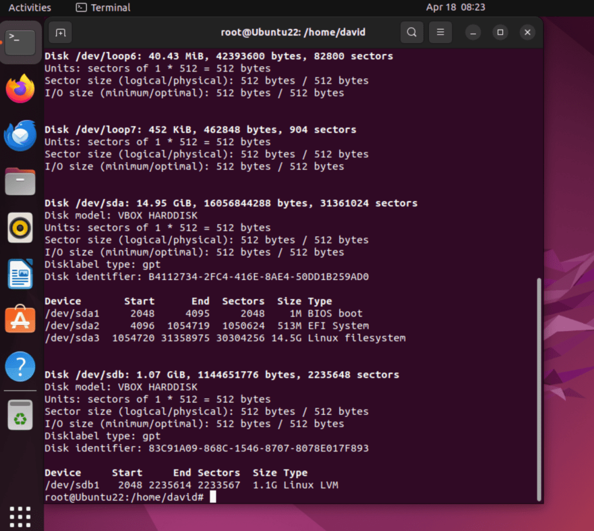Minimize the terminal window

473,33
